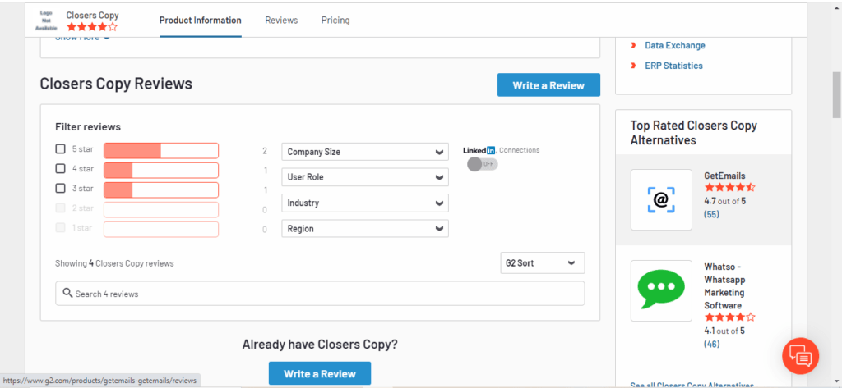Open the G2 Sort dropdown
Viewport: 842px width, 388px height.
coord(543,263)
